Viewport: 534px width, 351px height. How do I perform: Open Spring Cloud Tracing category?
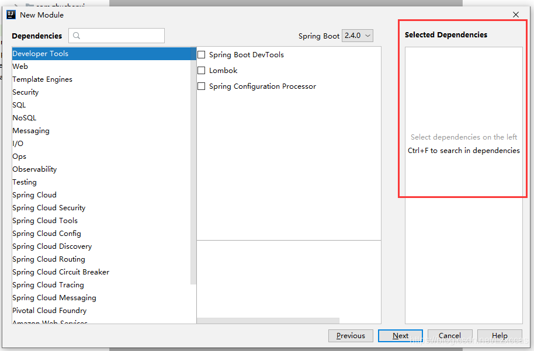(x=104, y=285)
